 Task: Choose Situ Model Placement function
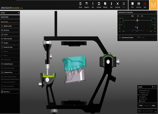click(x=10, y=64)
